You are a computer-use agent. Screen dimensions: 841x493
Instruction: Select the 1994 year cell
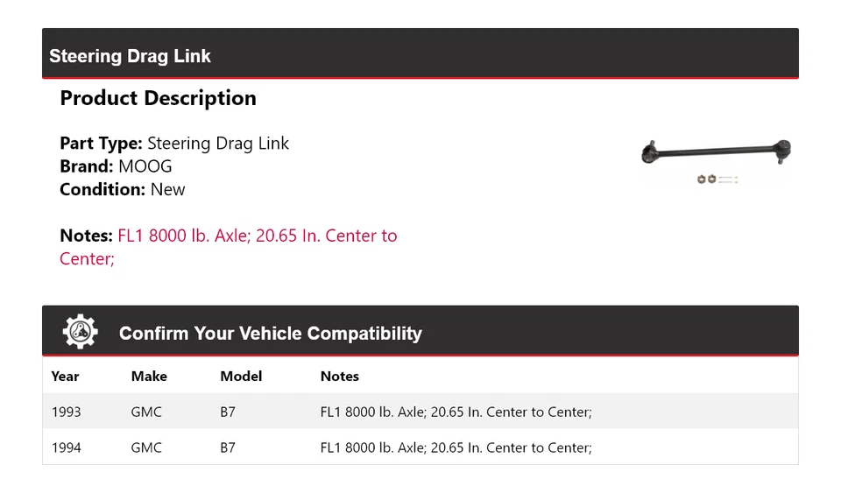coord(66,447)
